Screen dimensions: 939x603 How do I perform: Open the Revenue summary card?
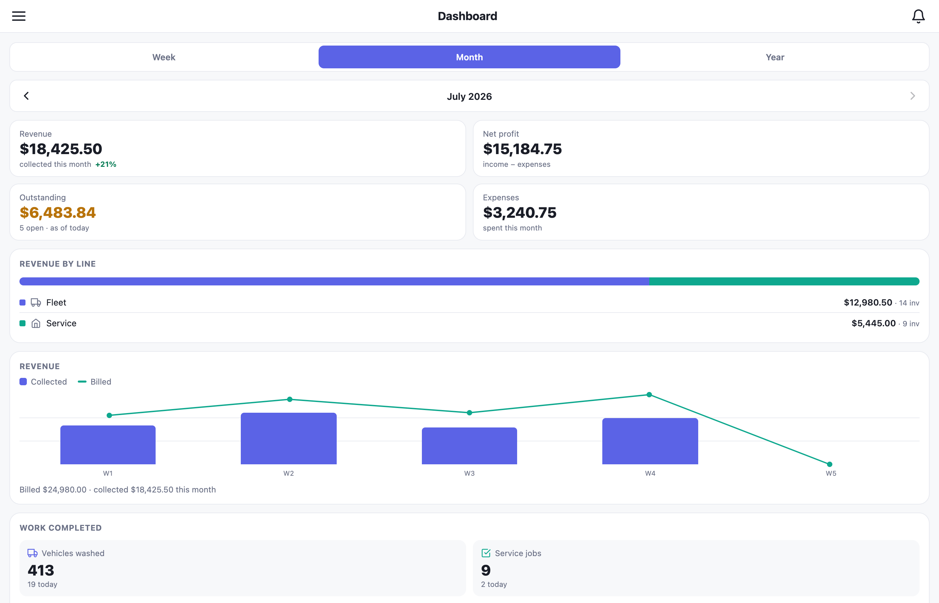(x=238, y=148)
